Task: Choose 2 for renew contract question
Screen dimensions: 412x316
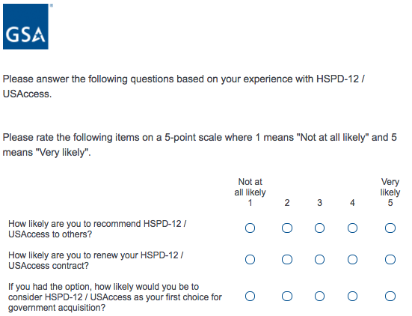Action: click(x=287, y=259)
